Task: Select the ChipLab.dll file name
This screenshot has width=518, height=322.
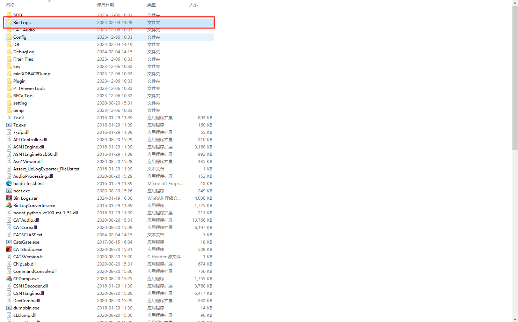Action: coord(24,264)
